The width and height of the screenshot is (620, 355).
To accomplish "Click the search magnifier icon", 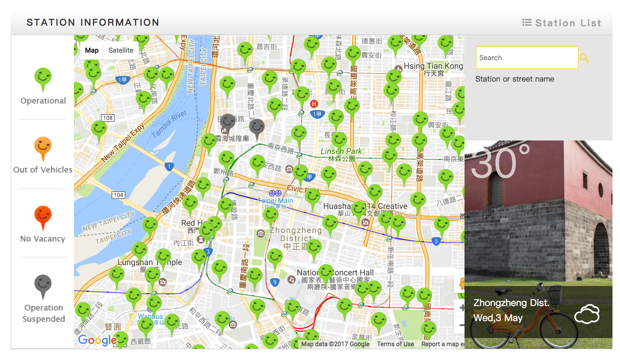I will (584, 58).
